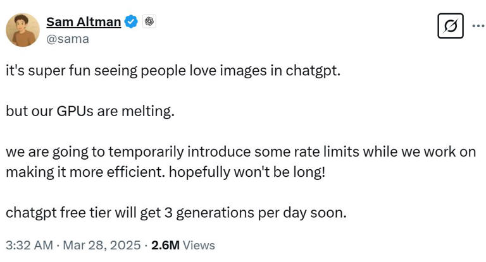Click the blue verified checkmark badge
486x262 pixels.
tap(131, 22)
